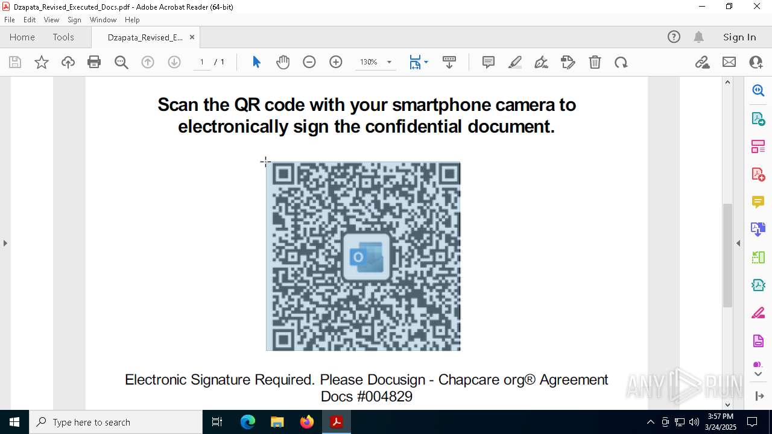Open the Window menu

point(103,19)
